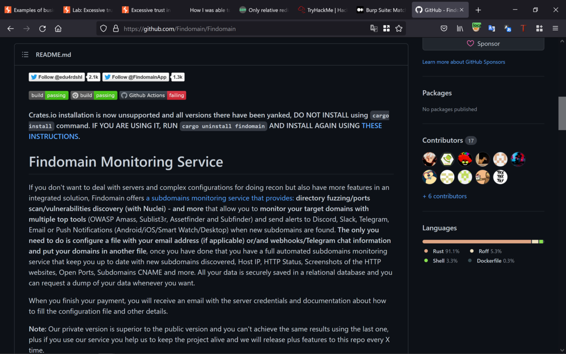Open the fox 'loca' extension icon
The width and height of the screenshot is (566, 354).
476,28
